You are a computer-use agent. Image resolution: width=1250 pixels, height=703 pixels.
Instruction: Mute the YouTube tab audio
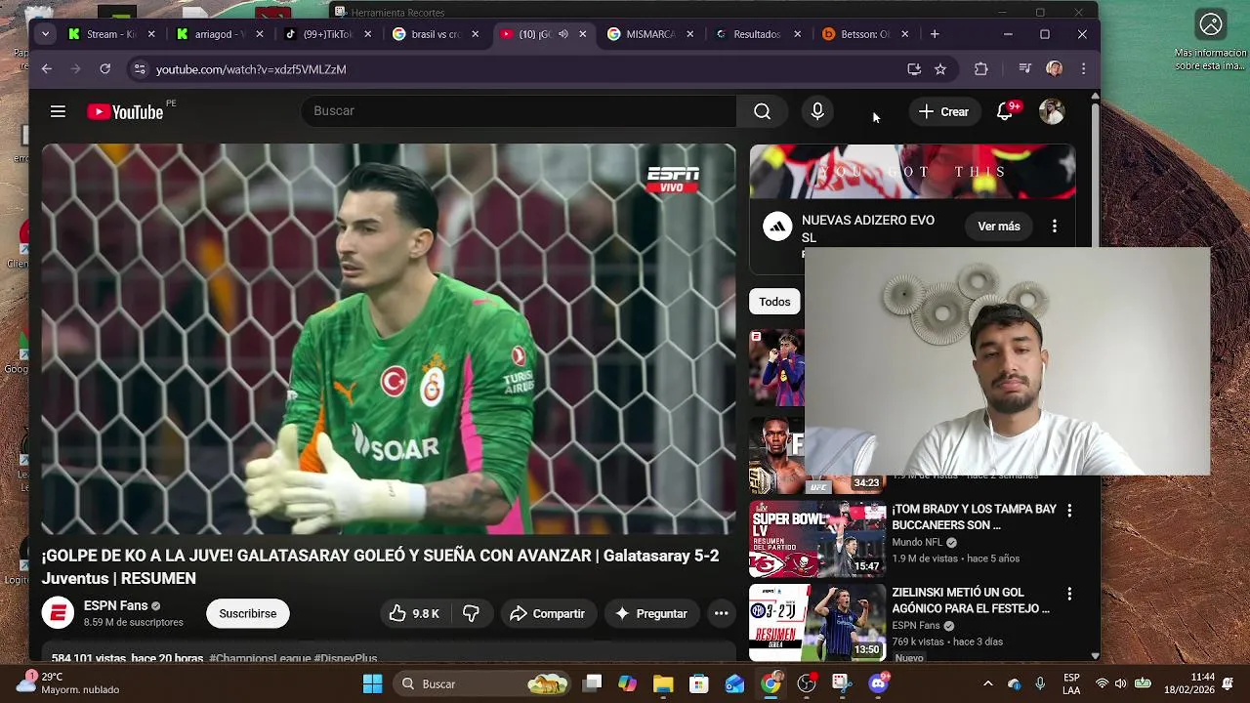pyautogui.click(x=562, y=34)
